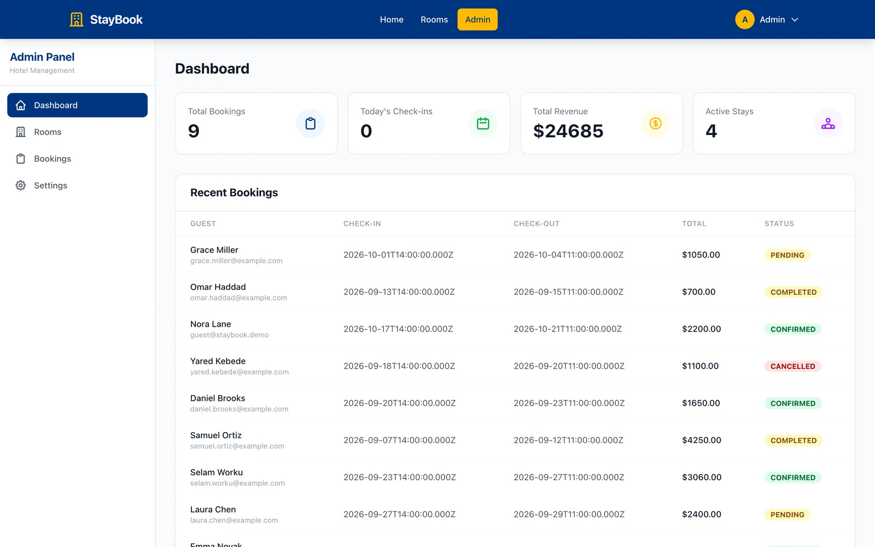The image size is (875, 547).
Task: Click Laura Chen's PENDING status badge
Action: (x=787, y=515)
